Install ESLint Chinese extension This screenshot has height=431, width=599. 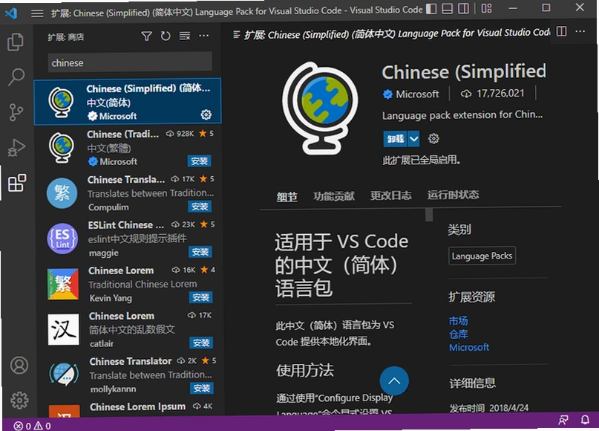200,252
